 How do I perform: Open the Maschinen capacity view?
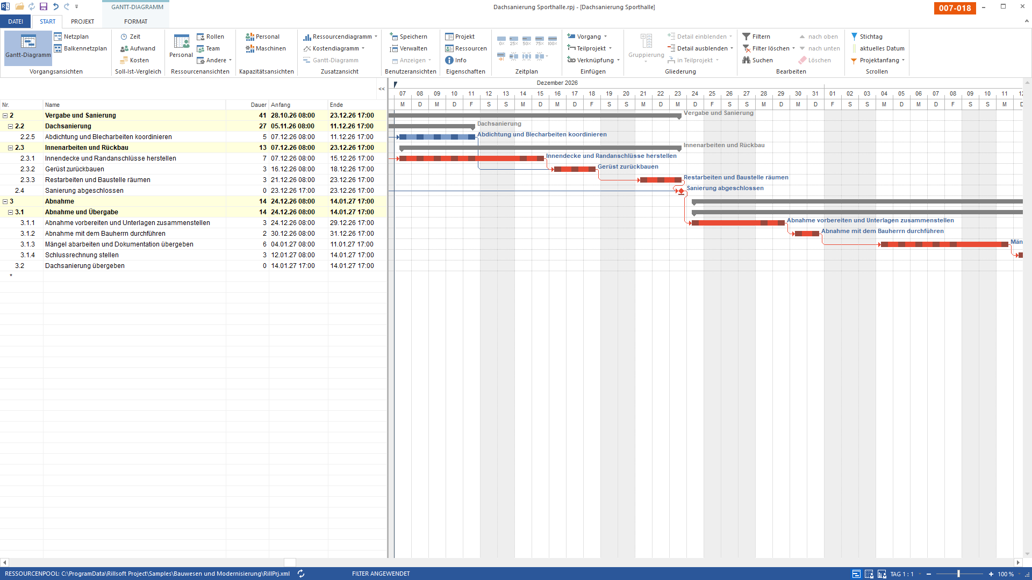point(266,48)
